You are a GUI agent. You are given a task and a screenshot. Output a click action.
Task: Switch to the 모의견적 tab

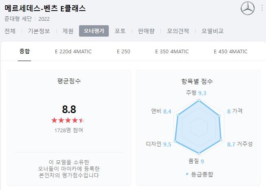(177, 31)
